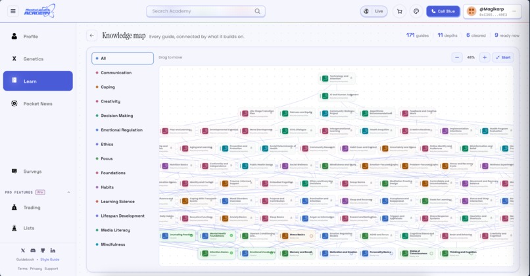530x276 pixels.
Task: Filter by Habits category
Action: pyautogui.click(x=122, y=187)
